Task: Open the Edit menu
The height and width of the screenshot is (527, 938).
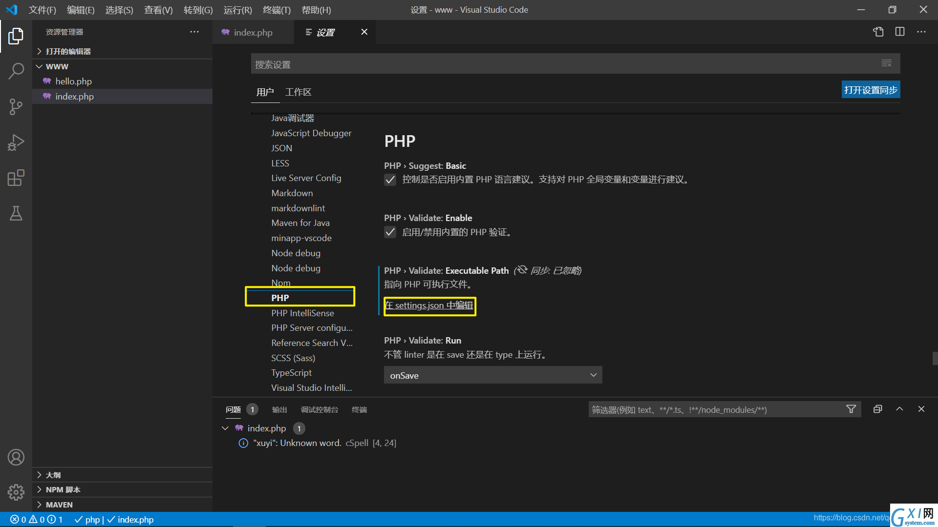Action: pos(81,10)
